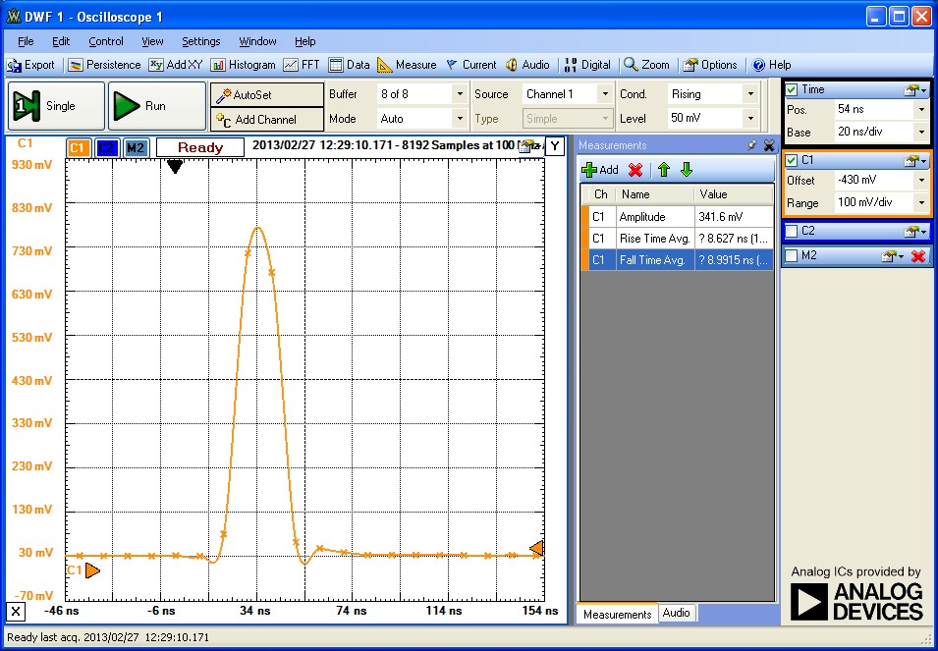
Task: Open the Settings menu
Action: (200, 41)
